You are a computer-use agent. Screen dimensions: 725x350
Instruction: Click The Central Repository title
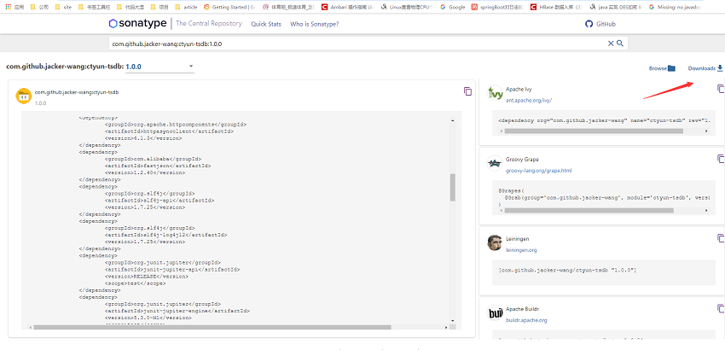tap(208, 24)
